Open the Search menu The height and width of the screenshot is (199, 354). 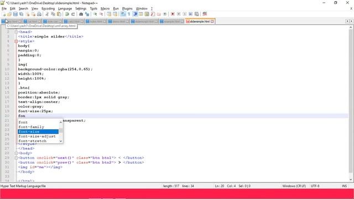click(23, 9)
